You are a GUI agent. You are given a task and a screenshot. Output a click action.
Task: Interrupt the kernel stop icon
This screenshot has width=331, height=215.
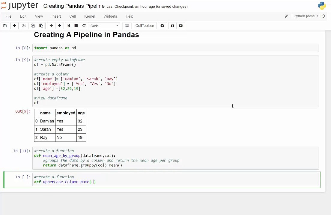point(76,26)
